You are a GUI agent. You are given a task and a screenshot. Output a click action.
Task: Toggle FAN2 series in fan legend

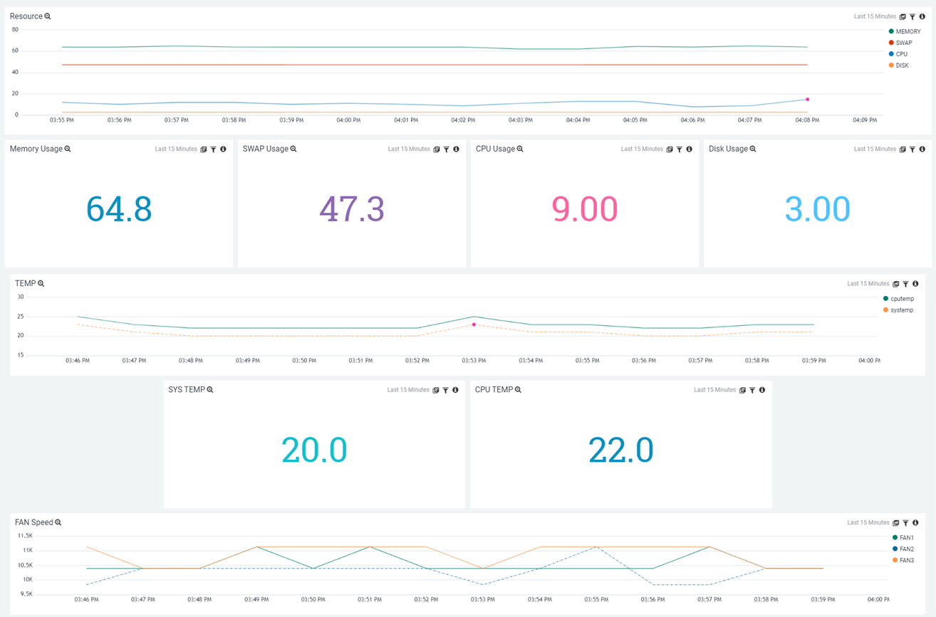point(903,549)
